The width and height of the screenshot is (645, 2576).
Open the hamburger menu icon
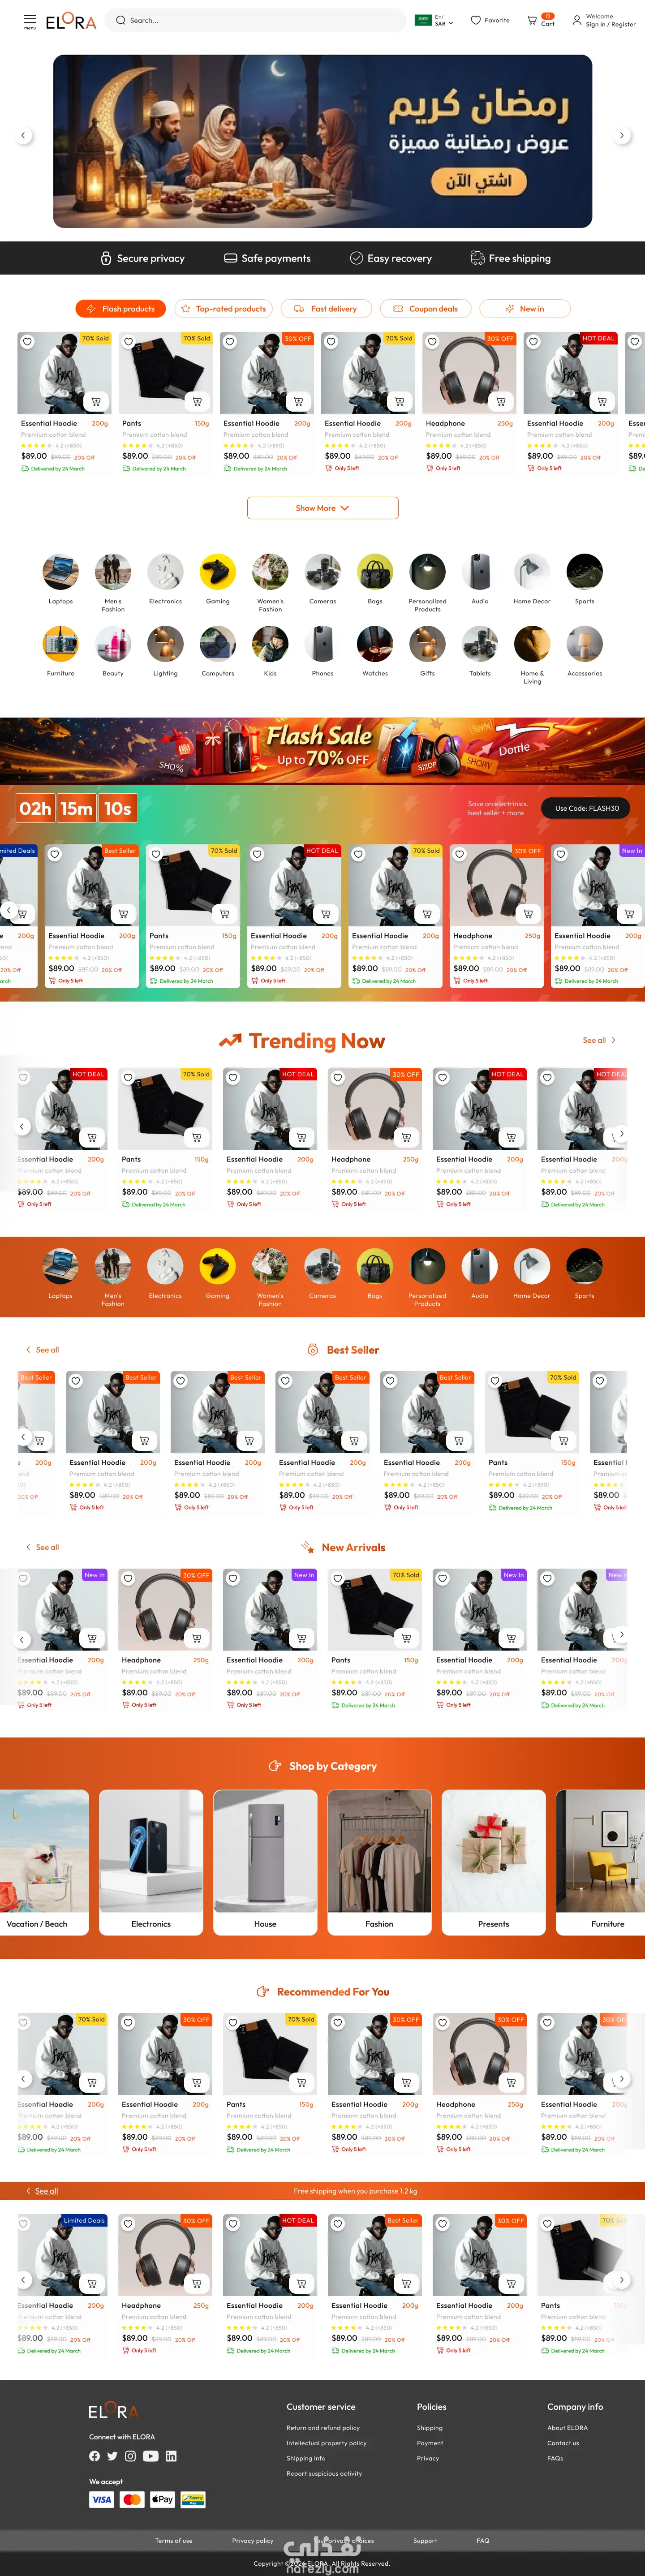[30, 19]
